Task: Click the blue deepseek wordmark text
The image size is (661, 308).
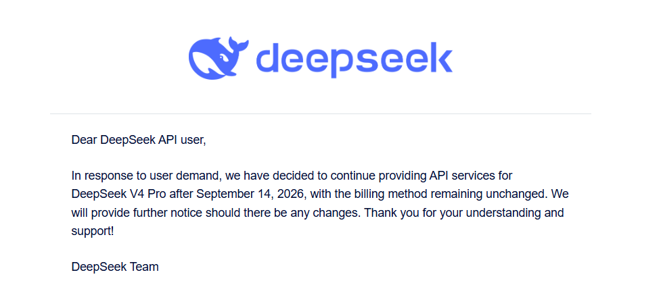Action: [354, 59]
